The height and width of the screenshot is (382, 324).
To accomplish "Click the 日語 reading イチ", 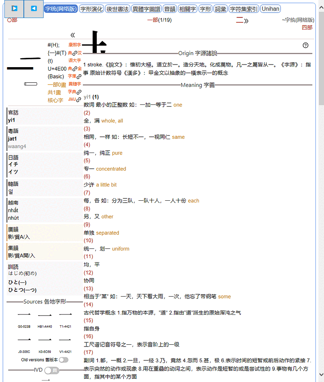I will [13, 165].
